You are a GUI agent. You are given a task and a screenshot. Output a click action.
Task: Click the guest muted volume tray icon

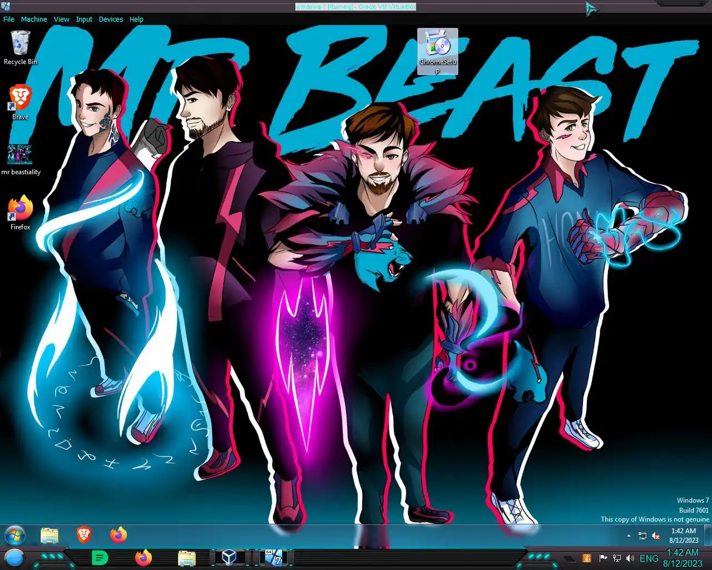pyautogui.click(x=656, y=535)
